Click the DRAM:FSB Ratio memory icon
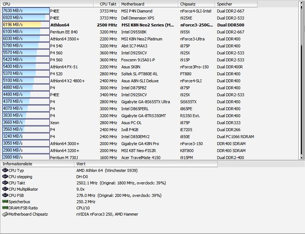This screenshot has width=305, height=234. pyautogui.click(x=5, y=208)
